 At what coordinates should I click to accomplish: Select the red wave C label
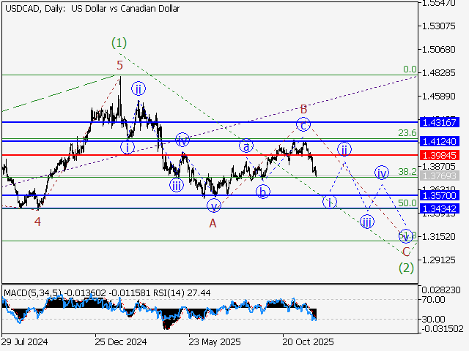click(405, 252)
